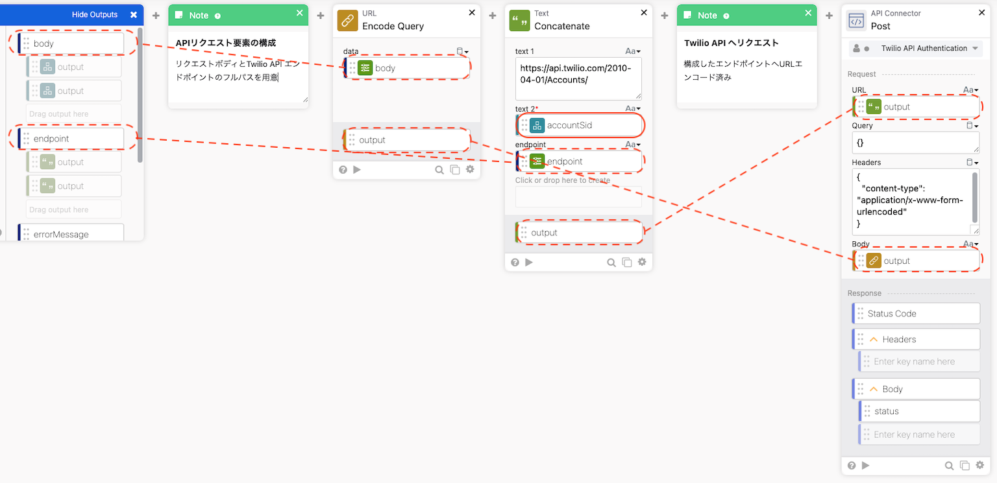
Task: Open the Headers type dropdown in Request section
Action: click(972, 163)
